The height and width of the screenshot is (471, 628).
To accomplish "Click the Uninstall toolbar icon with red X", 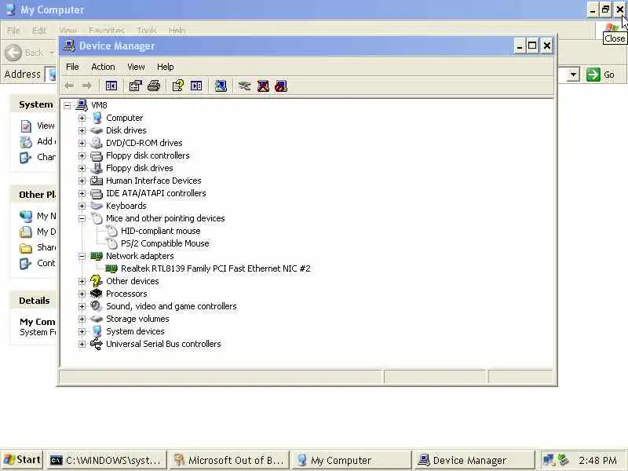I will [x=263, y=86].
